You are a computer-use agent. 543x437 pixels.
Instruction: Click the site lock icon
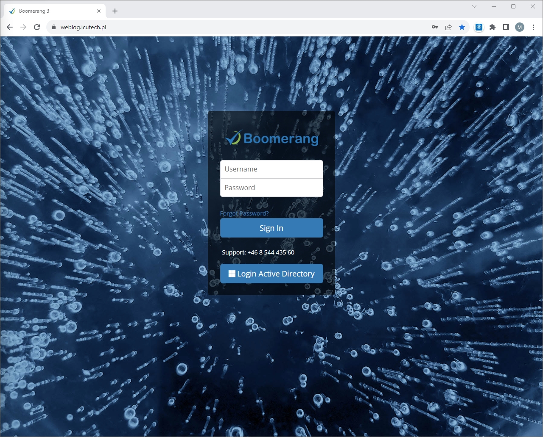point(53,27)
